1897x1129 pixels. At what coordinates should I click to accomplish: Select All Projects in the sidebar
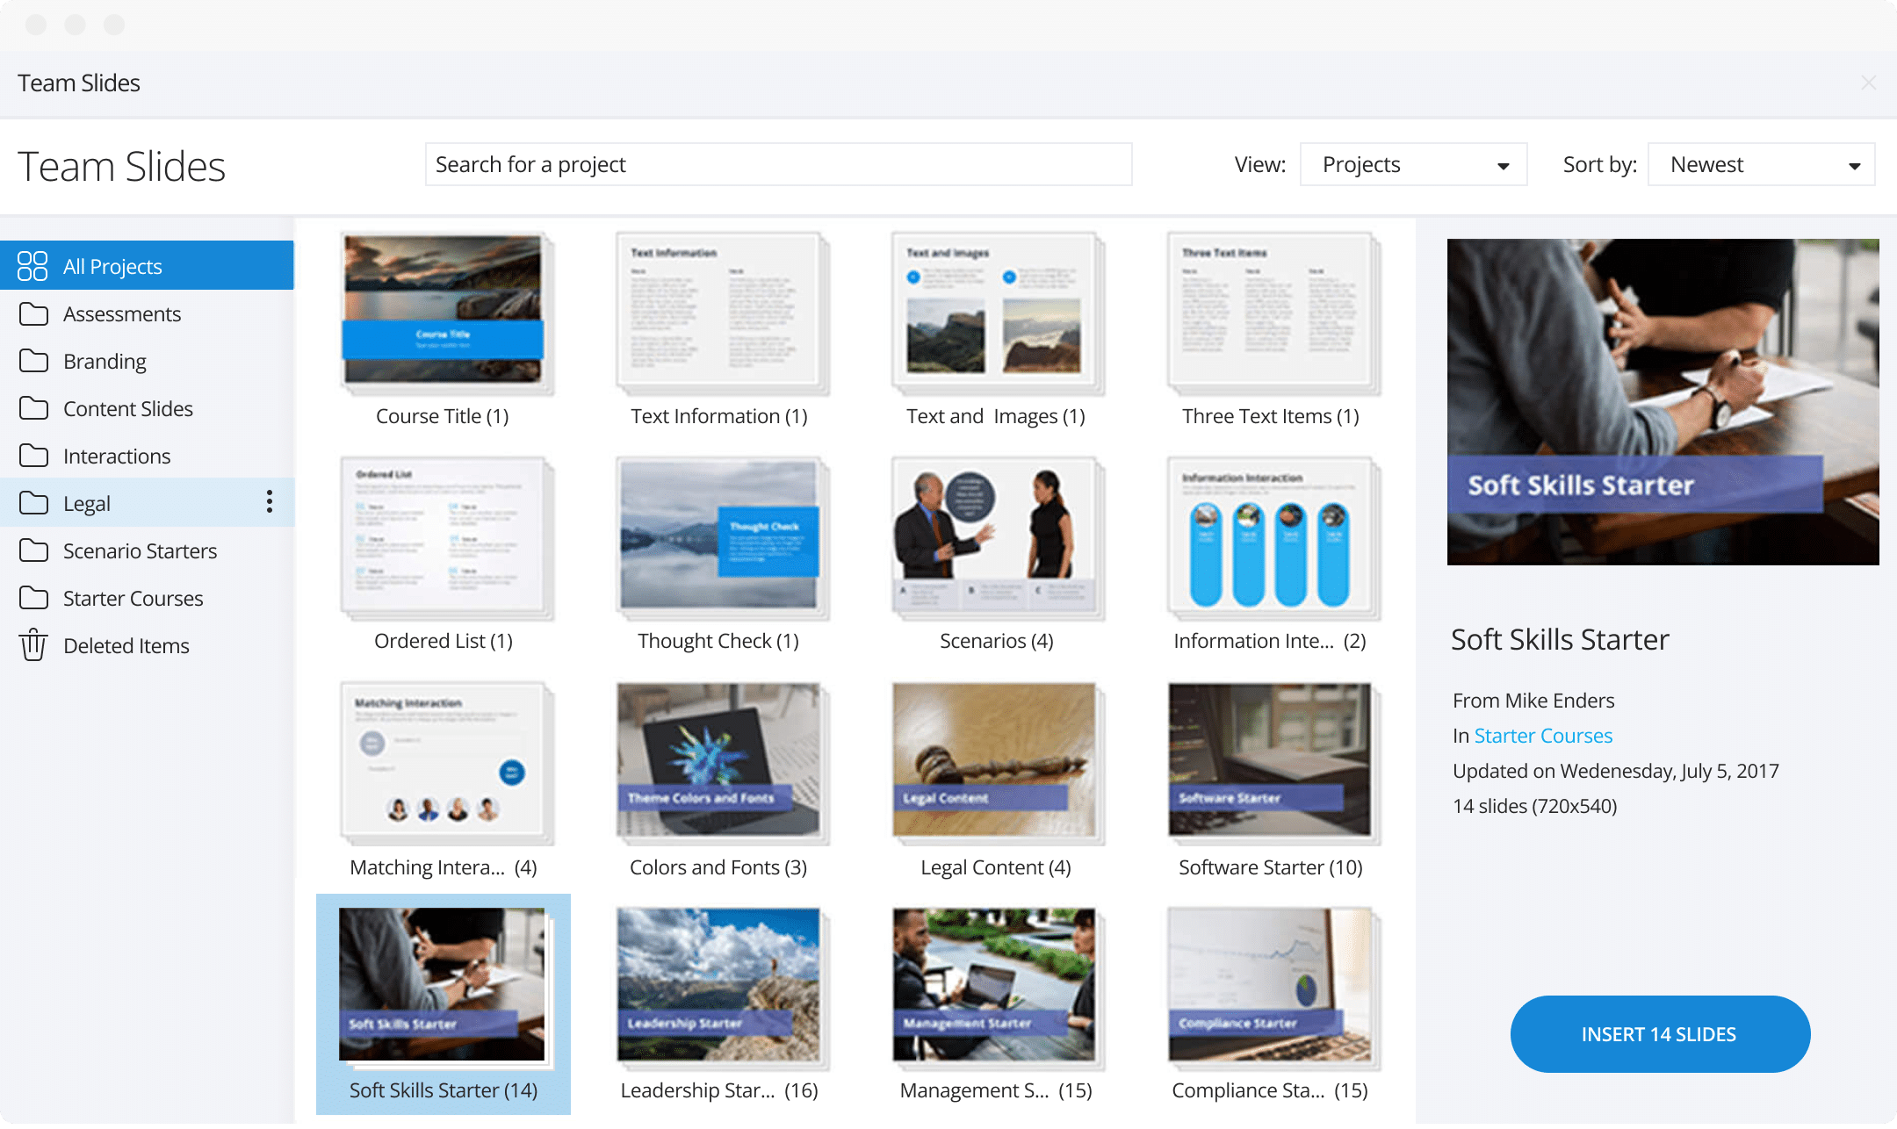point(112,265)
